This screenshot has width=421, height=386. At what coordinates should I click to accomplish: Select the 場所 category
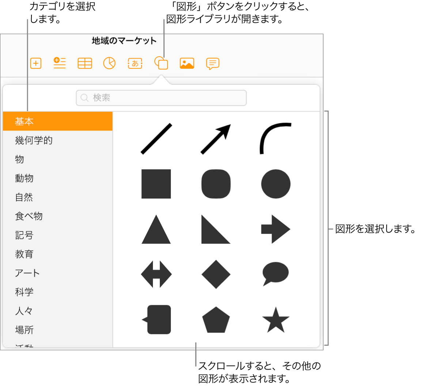(x=57, y=330)
